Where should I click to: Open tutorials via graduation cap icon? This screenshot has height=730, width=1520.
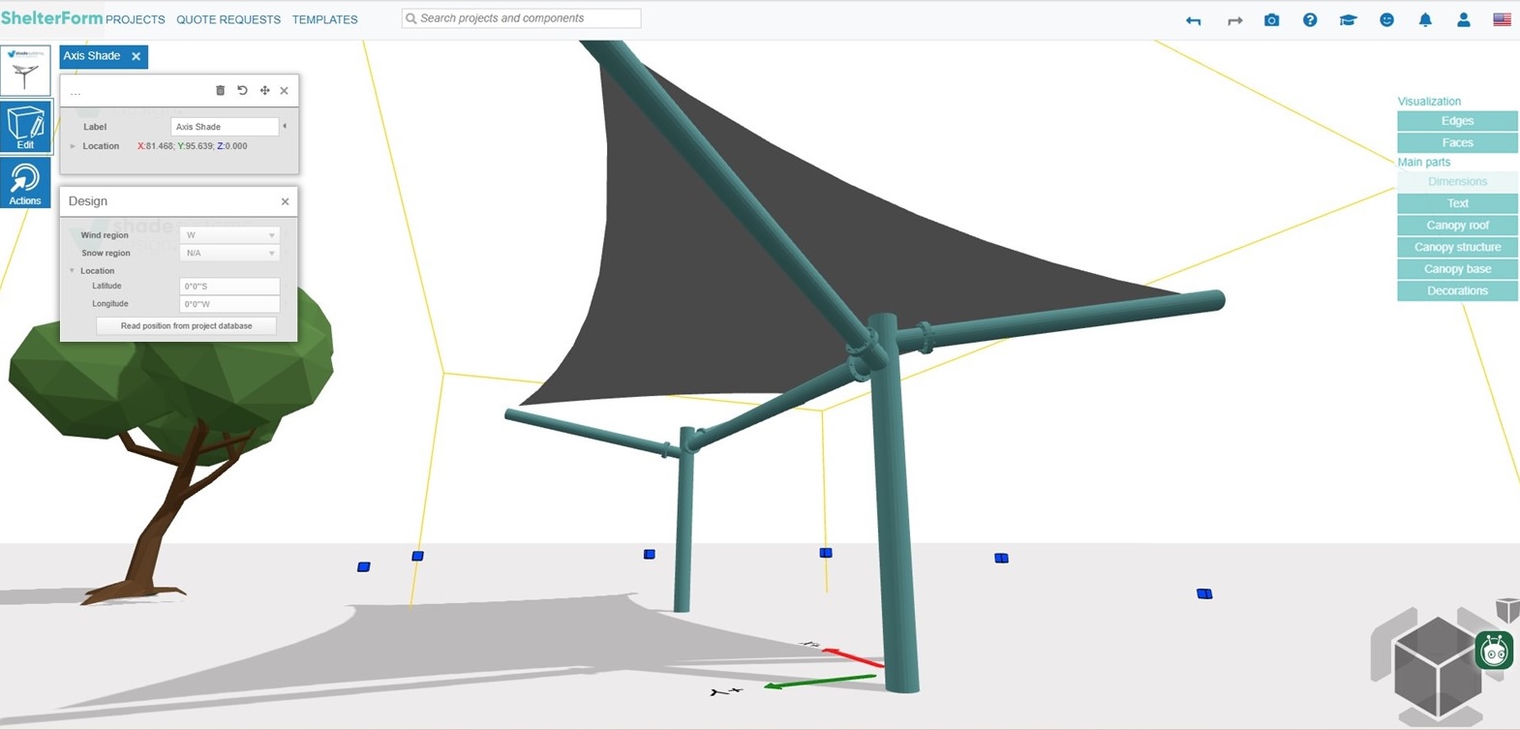click(1348, 20)
